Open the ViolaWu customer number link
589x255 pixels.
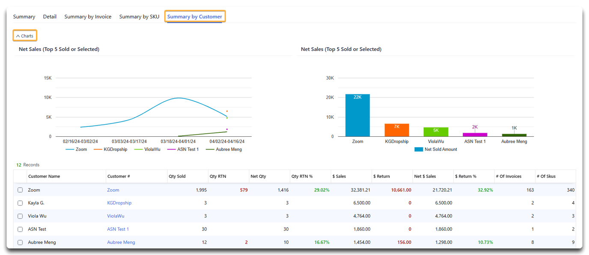point(116,216)
